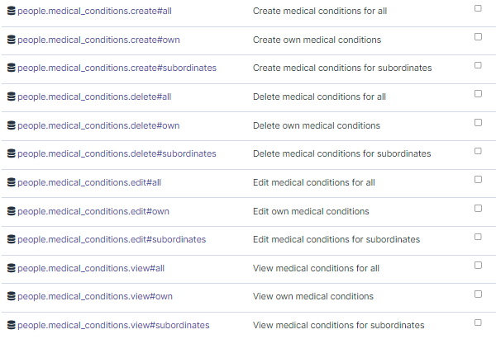Screen dimensions: 496x339
Task: Tick Create own medical conditions checkbox
Action: [x=478, y=36]
